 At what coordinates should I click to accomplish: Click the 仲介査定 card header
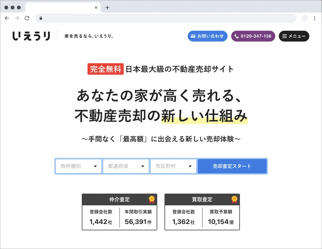click(120, 199)
